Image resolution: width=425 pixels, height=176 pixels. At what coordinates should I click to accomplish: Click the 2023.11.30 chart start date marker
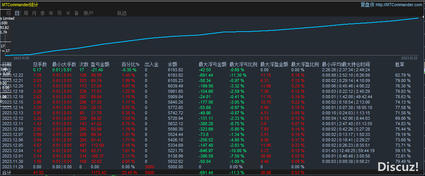tap(20, 58)
